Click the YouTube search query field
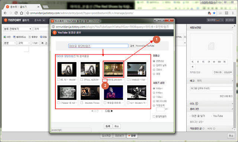The image size is (238, 142). 98,46
